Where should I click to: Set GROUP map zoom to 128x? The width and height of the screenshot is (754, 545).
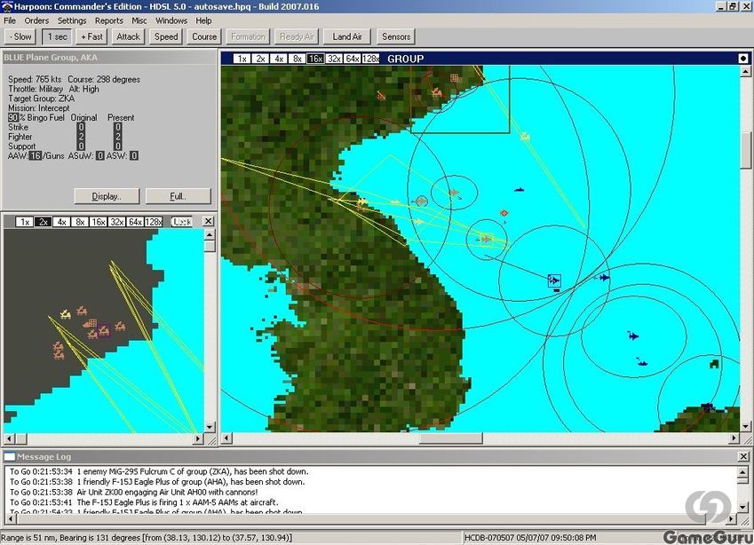[370, 59]
